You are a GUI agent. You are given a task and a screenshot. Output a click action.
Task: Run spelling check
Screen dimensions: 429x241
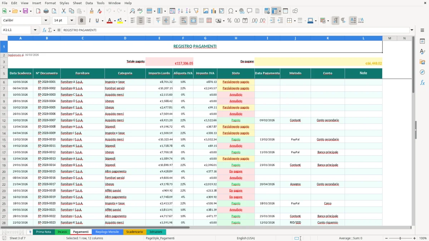(x=140, y=11)
